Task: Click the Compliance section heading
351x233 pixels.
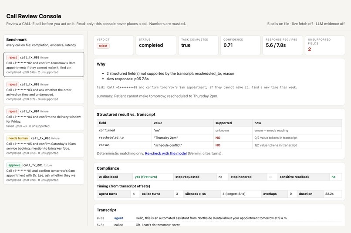Action: (x=108, y=168)
